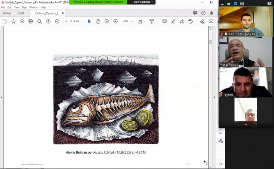Open the Window menu
274x169 pixels.
pos(34,7)
